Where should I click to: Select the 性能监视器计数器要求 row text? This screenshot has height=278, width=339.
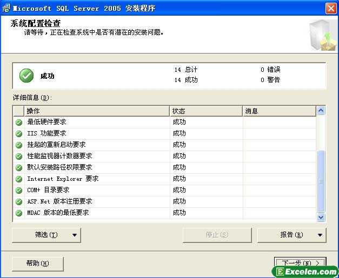(x=59, y=156)
